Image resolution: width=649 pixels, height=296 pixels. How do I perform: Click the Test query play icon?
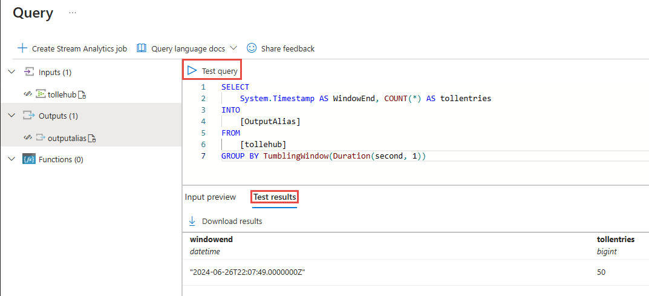(192, 71)
